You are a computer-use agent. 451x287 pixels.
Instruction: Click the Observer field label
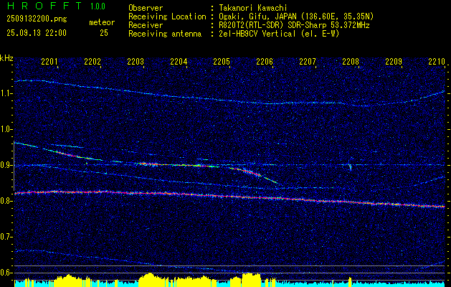click(x=146, y=8)
